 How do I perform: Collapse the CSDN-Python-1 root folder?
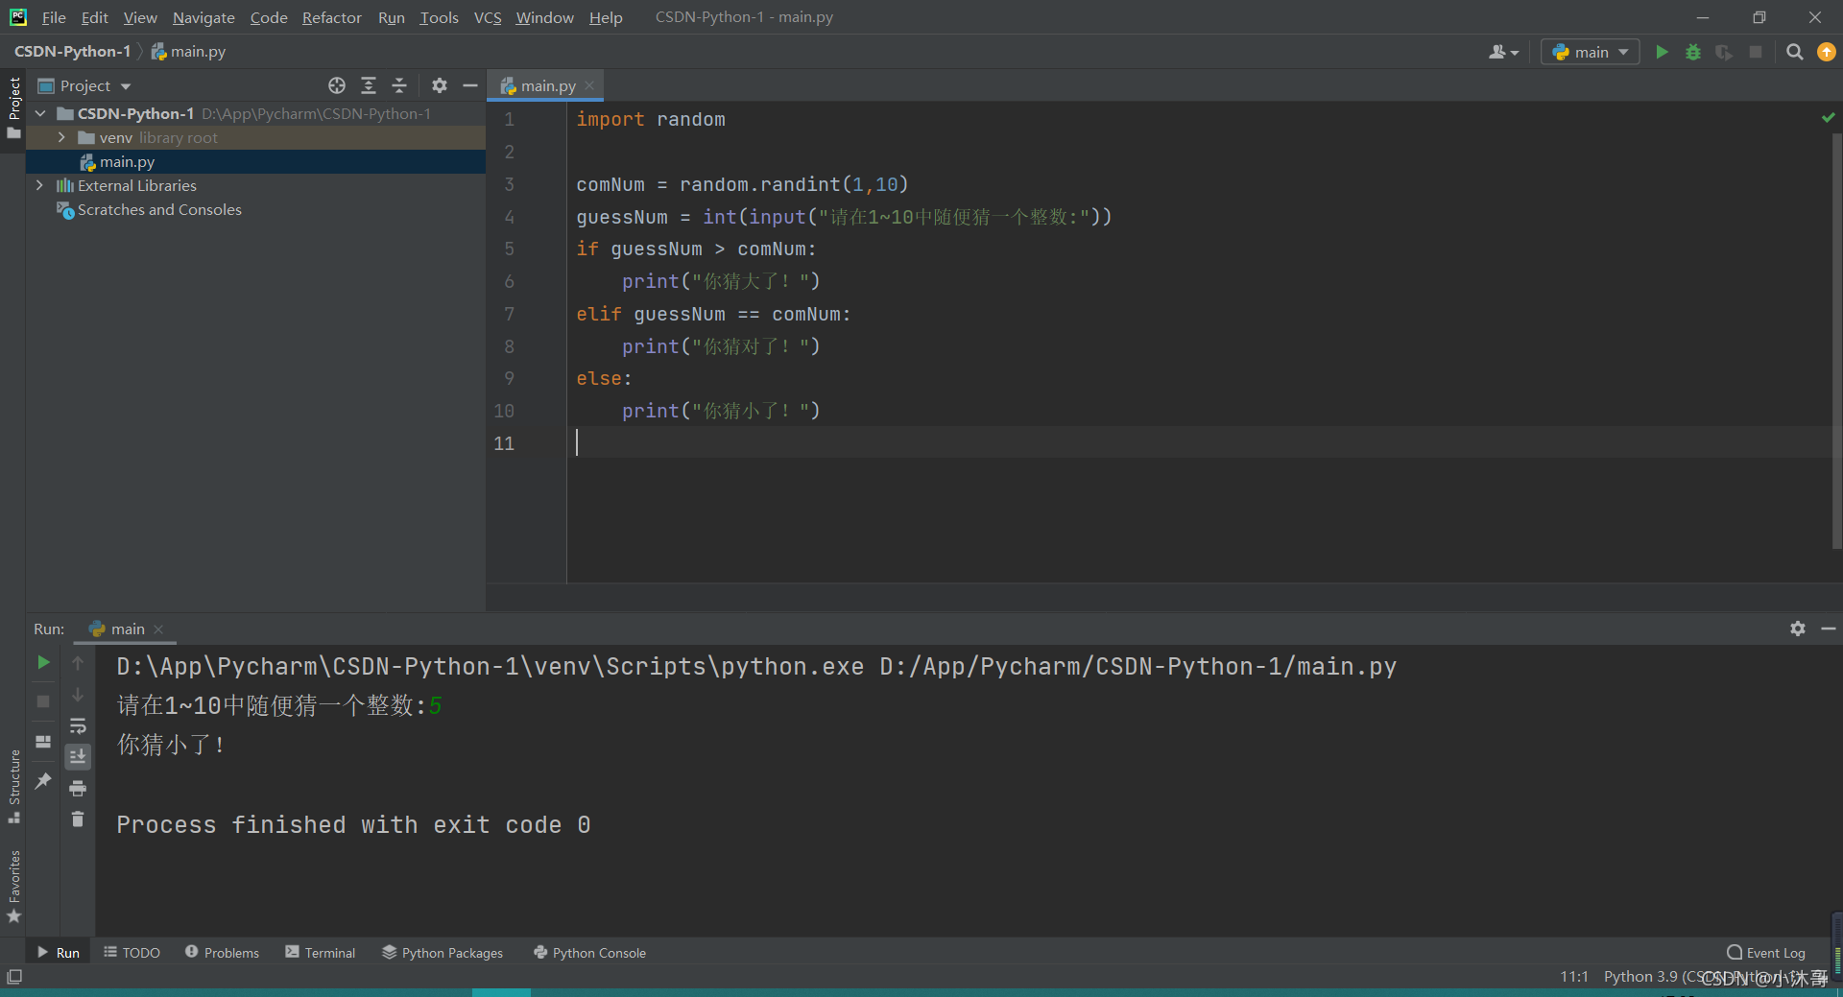point(41,113)
